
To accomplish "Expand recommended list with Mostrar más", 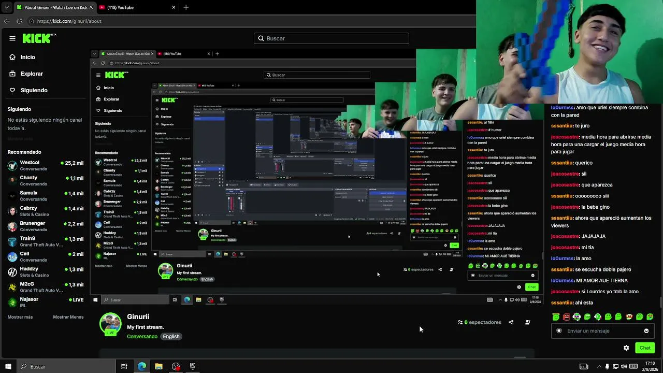I will pos(20,317).
